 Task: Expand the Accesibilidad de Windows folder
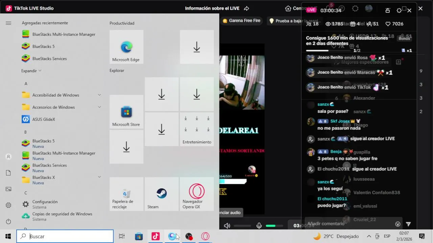(99, 95)
